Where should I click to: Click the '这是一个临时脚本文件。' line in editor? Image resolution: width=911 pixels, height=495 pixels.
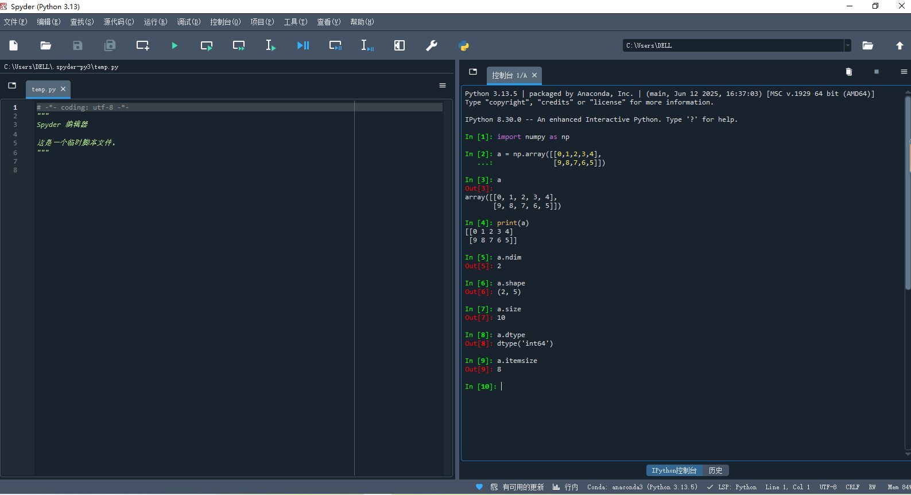tap(76, 143)
